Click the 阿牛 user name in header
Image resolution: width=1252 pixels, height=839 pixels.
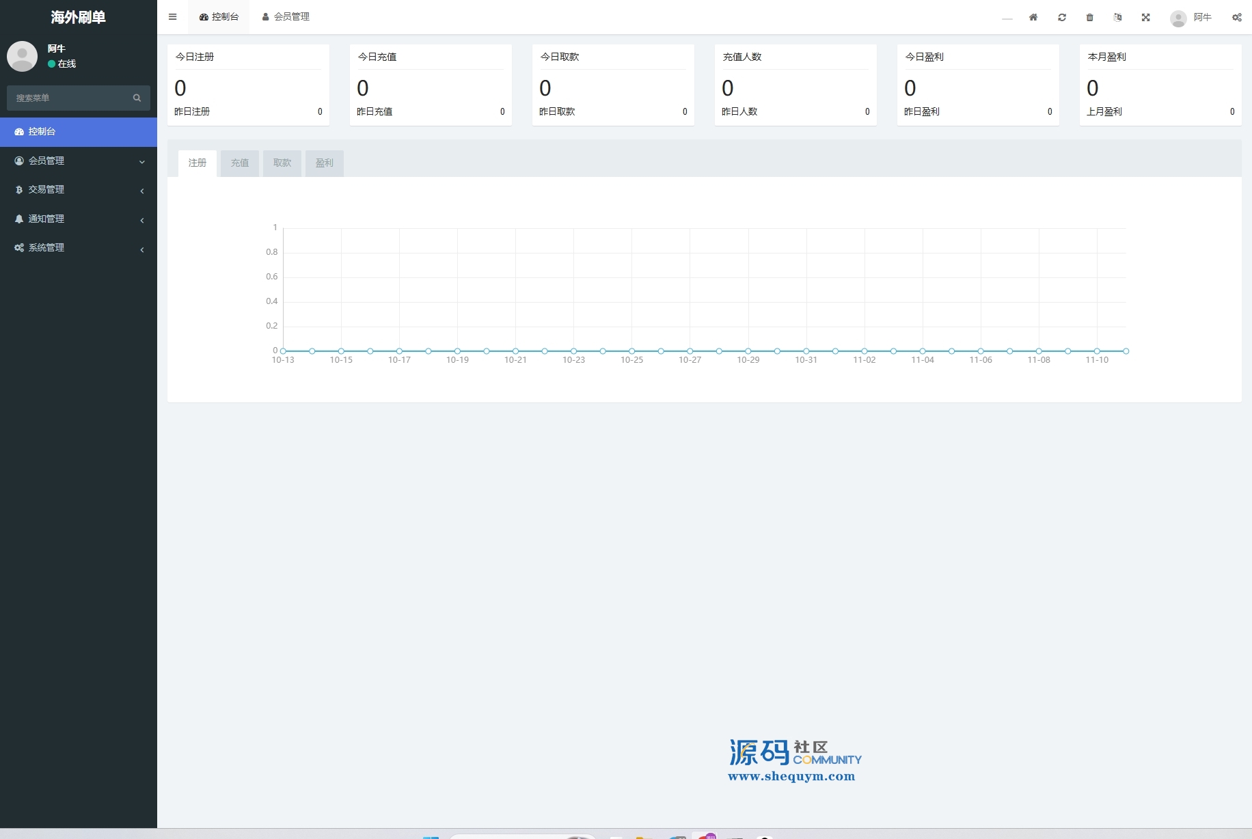coord(1202,18)
